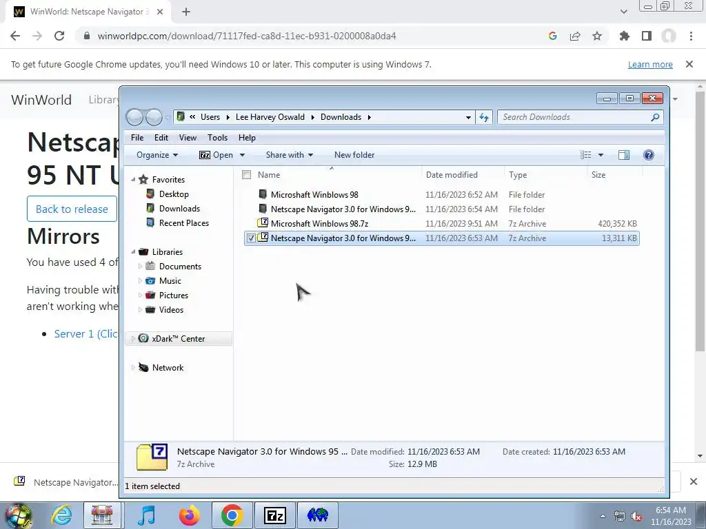Expand the Documents library node

[140, 267]
